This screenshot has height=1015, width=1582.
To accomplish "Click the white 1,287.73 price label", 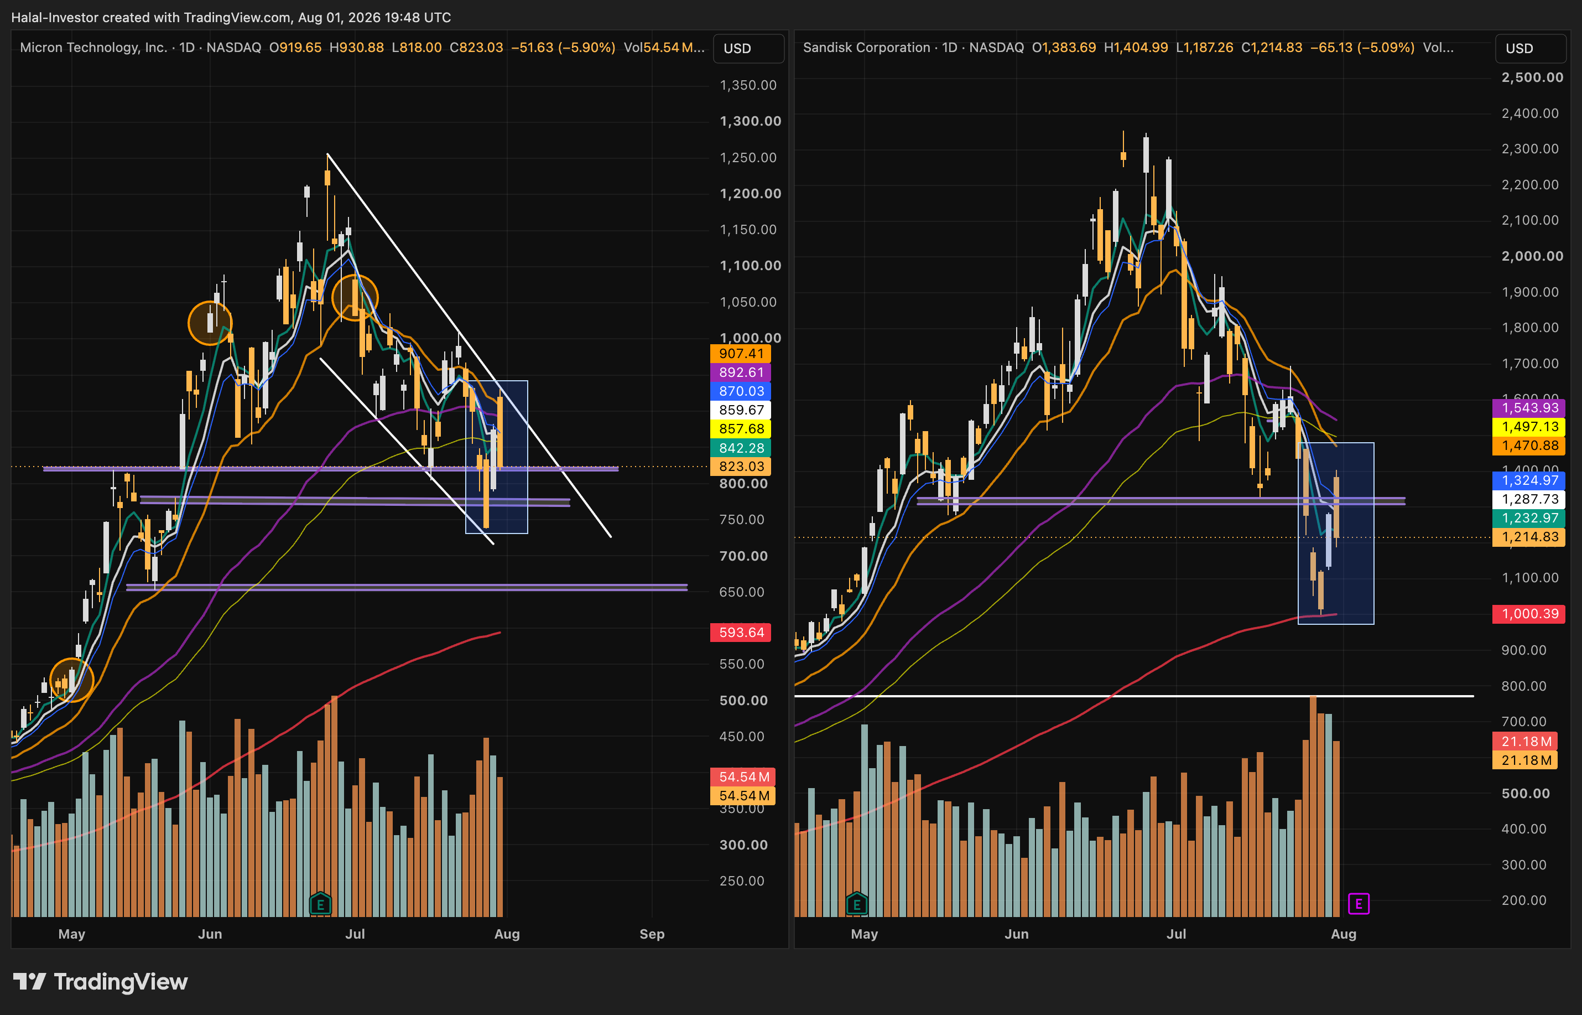I will [x=1528, y=500].
